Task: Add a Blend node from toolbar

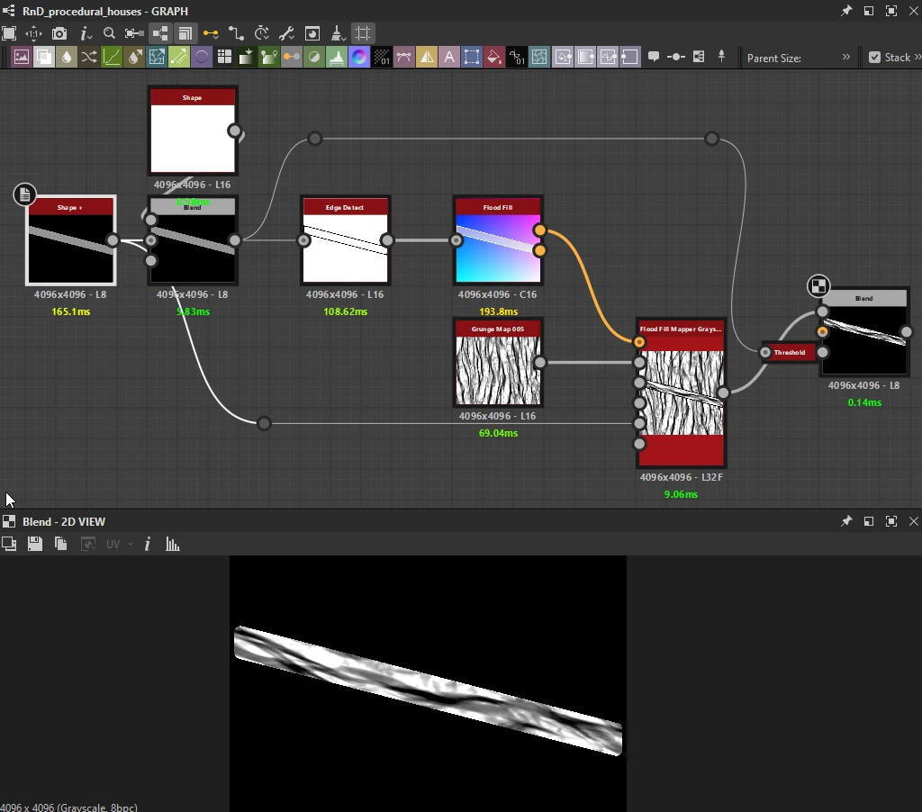Action: click(x=43, y=57)
